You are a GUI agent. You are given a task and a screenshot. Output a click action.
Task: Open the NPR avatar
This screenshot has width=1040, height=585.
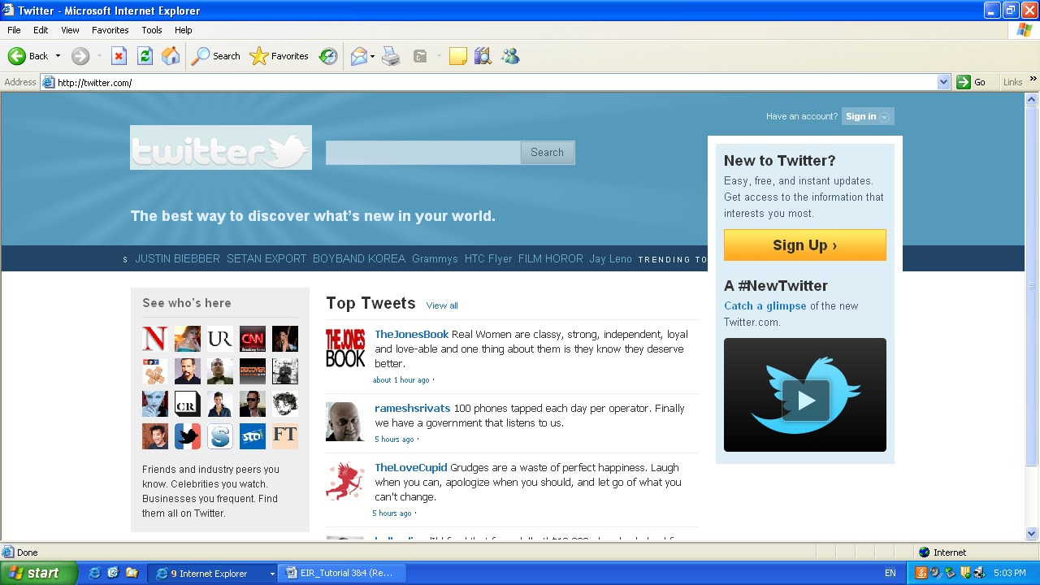(x=155, y=371)
